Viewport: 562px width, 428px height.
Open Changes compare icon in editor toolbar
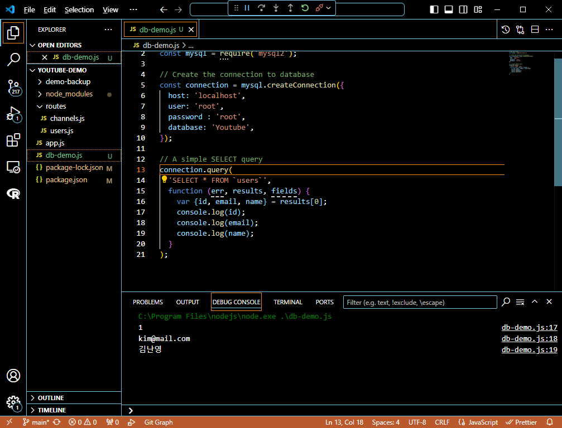click(520, 30)
